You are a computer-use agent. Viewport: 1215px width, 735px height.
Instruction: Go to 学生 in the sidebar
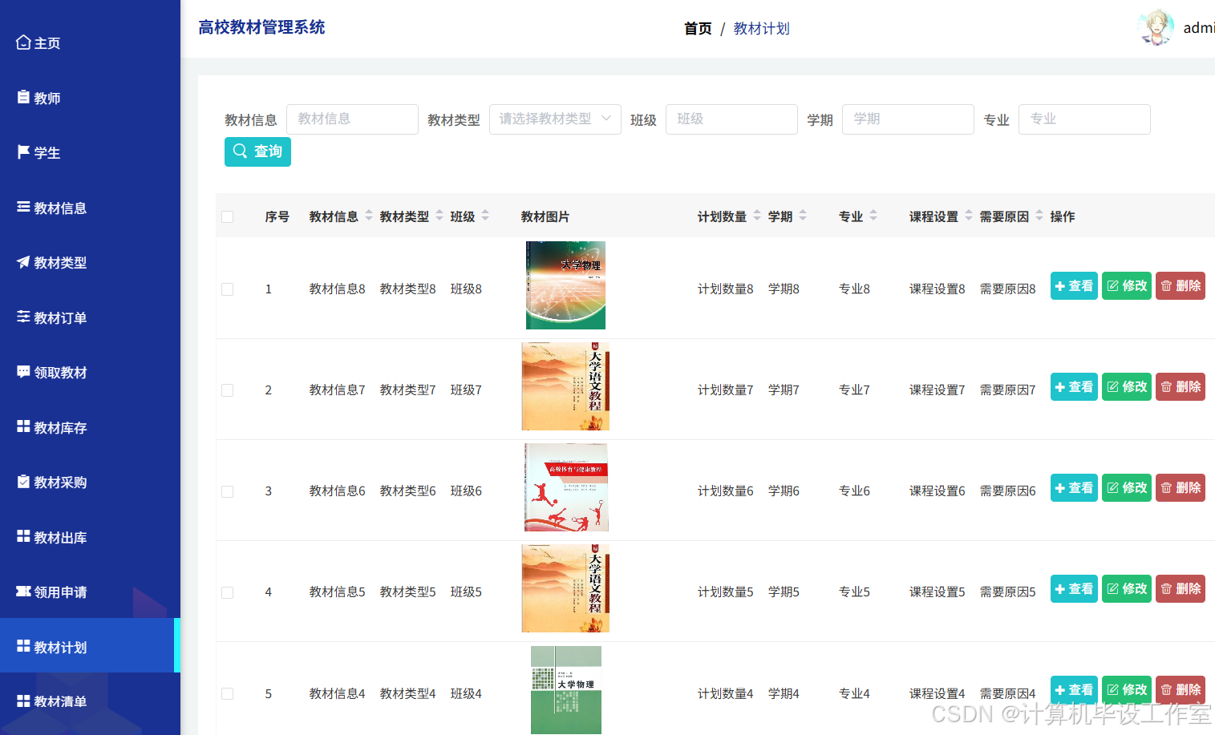tap(90, 153)
